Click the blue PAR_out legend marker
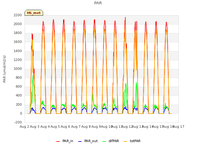This screenshot has height=147, width=197. pyautogui.click(x=80, y=141)
